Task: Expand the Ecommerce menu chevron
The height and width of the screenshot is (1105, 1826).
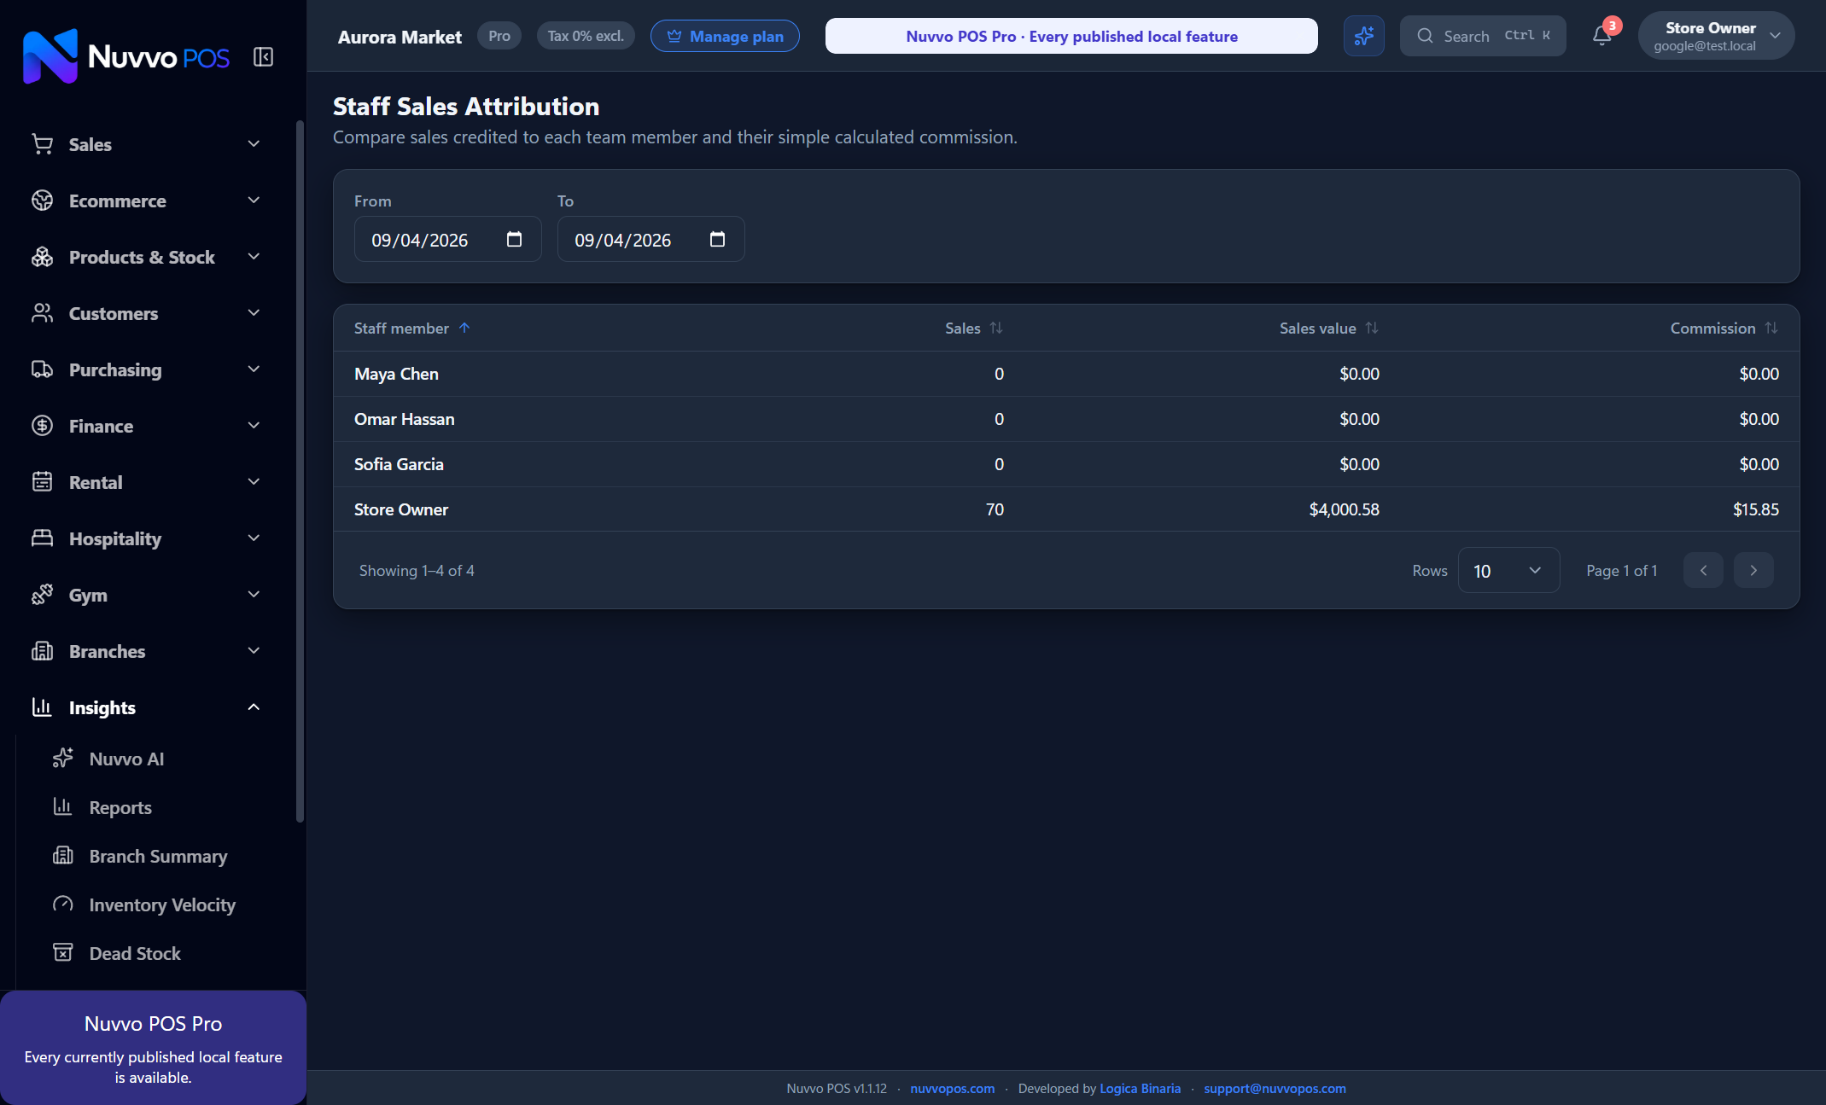Action: [254, 201]
